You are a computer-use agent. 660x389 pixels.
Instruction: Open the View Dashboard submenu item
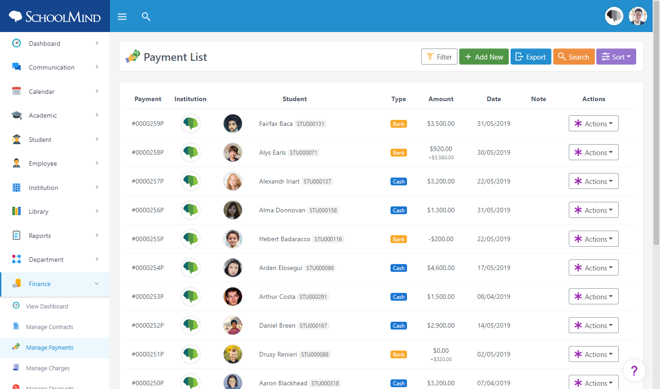pos(55,307)
